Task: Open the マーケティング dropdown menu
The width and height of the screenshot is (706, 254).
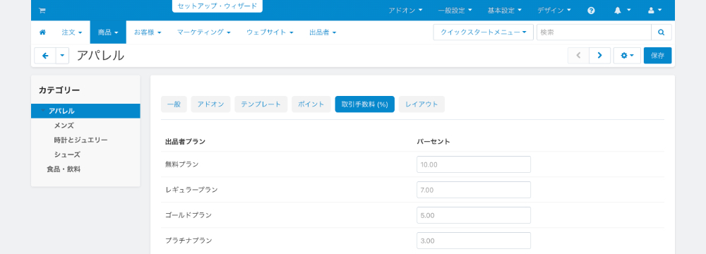Action: (x=204, y=32)
